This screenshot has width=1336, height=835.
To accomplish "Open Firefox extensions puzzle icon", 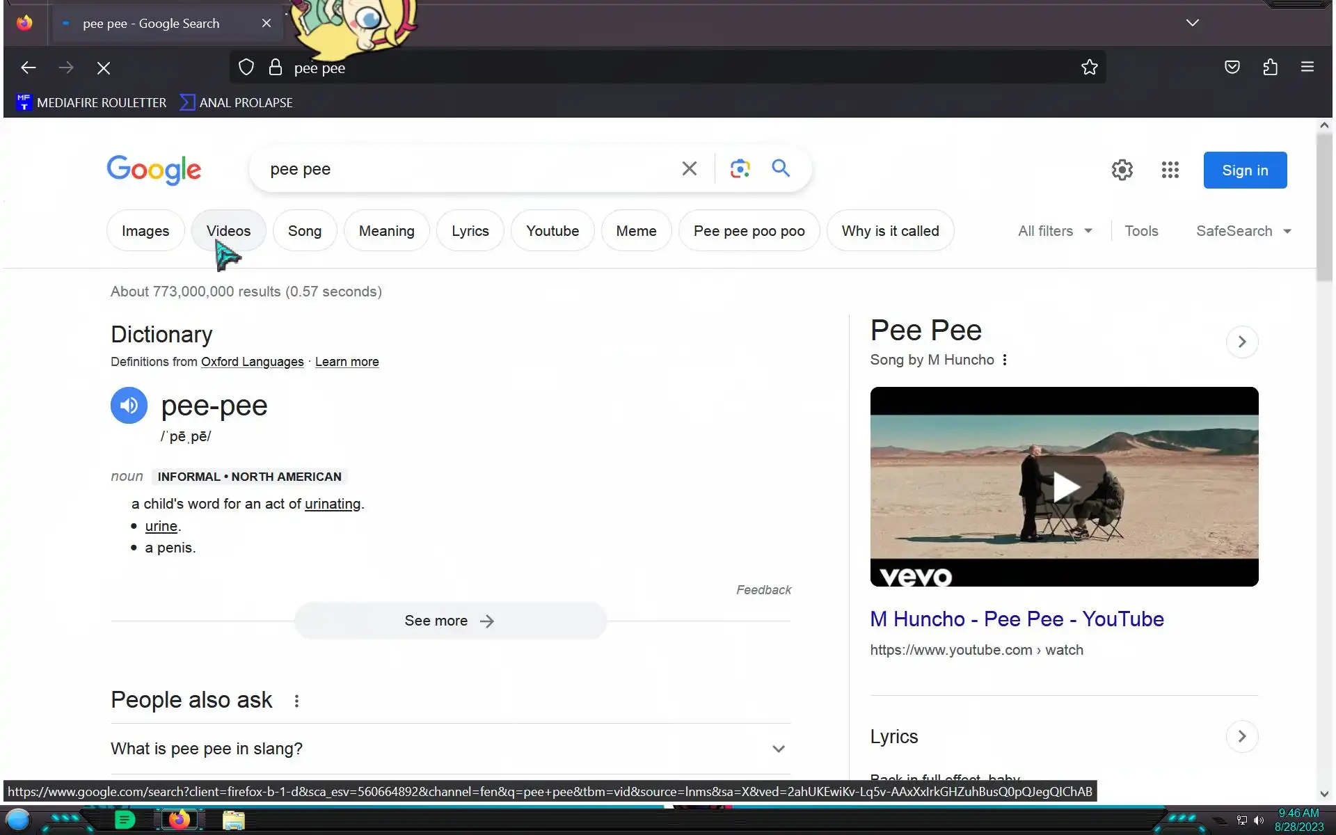I will (x=1270, y=67).
